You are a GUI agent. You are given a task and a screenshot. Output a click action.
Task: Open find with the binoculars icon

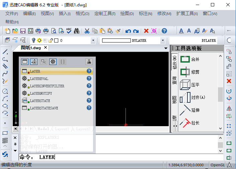coord(77,31)
